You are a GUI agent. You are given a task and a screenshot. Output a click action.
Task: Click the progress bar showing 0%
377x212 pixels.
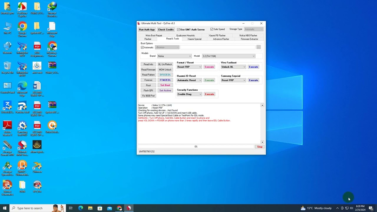[x=196, y=147]
